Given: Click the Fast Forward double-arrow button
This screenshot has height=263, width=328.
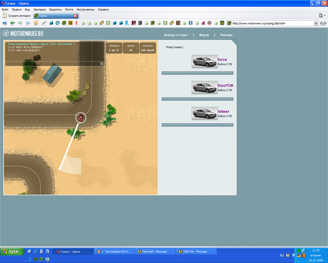Looking at the screenshot, I should 28,23.
